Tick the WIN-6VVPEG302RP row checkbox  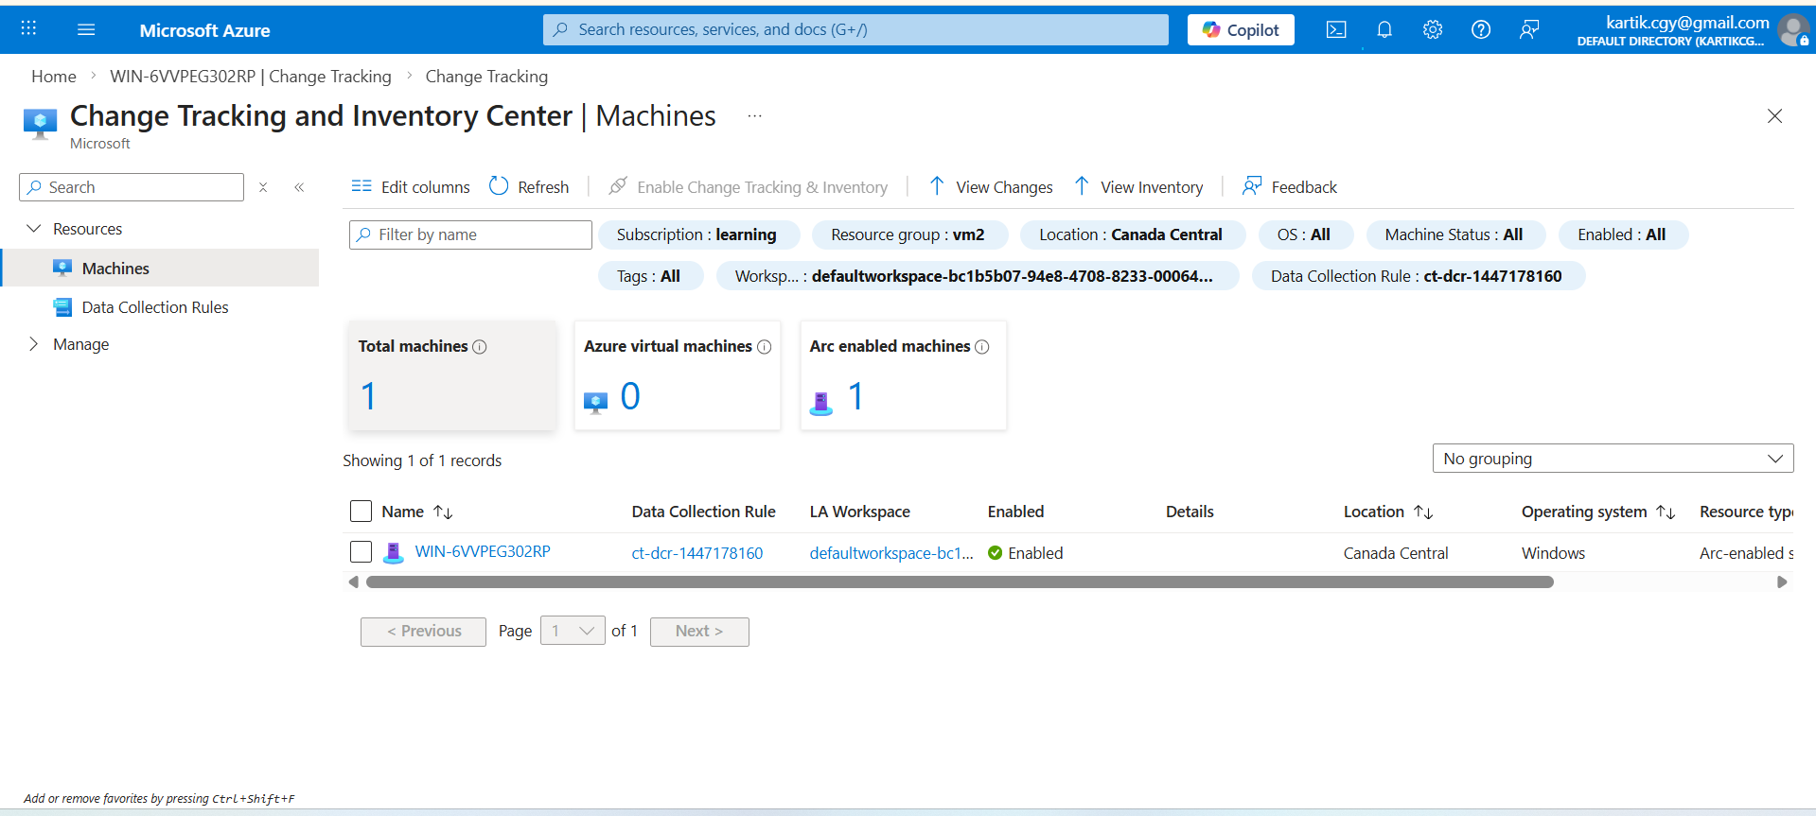tap(361, 551)
